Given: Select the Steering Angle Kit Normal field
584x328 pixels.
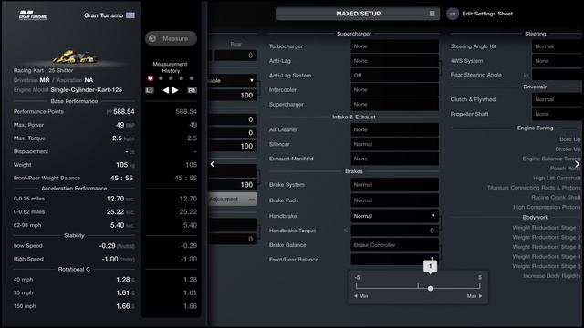Looking at the screenshot, I should 558,46.
